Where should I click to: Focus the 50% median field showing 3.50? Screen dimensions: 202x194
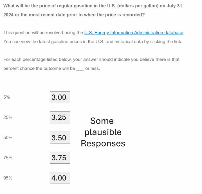pyautogui.click(x=60, y=138)
